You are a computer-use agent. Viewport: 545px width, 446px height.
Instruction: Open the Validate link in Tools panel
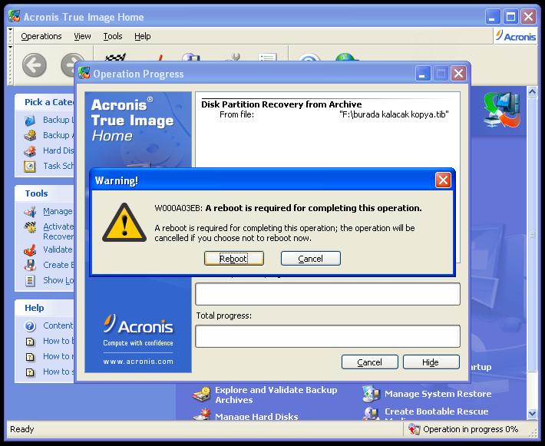[x=58, y=249]
